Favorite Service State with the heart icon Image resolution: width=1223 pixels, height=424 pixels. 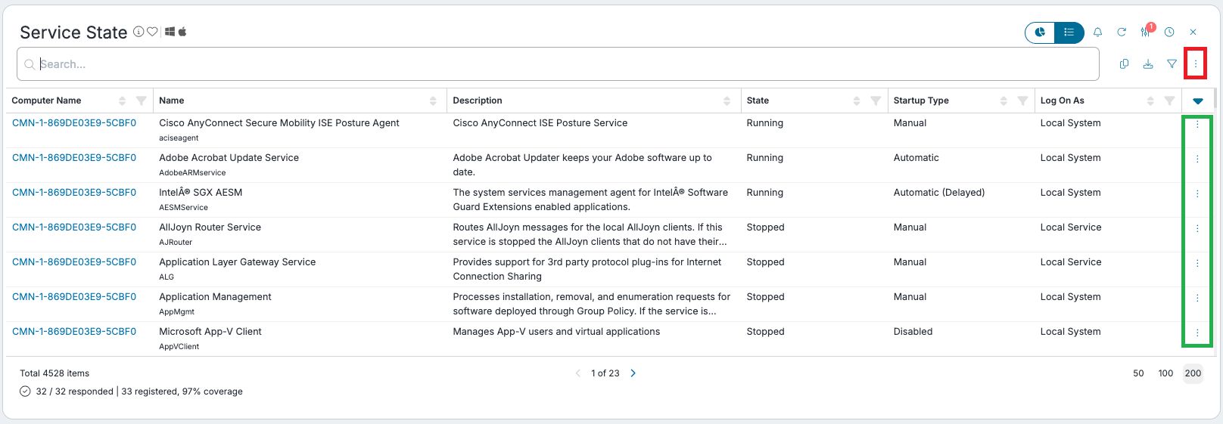click(152, 32)
